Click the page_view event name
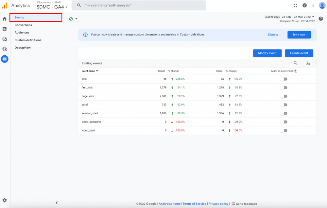Image resolution: width=327 pixels, height=208 pixels. click(x=88, y=96)
